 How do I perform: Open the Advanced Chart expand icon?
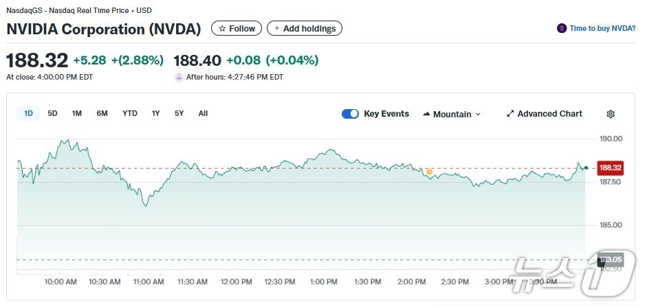point(510,114)
